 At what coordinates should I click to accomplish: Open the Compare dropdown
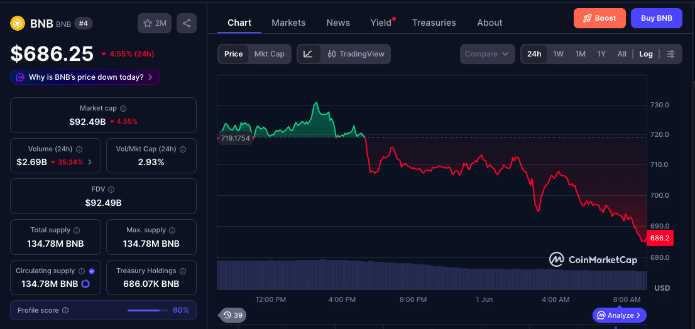tap(487, 54)
